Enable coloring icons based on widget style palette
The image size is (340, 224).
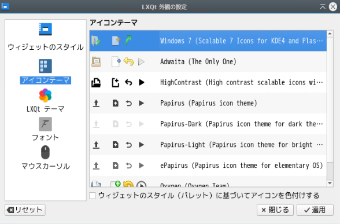[x=93, y=196]
